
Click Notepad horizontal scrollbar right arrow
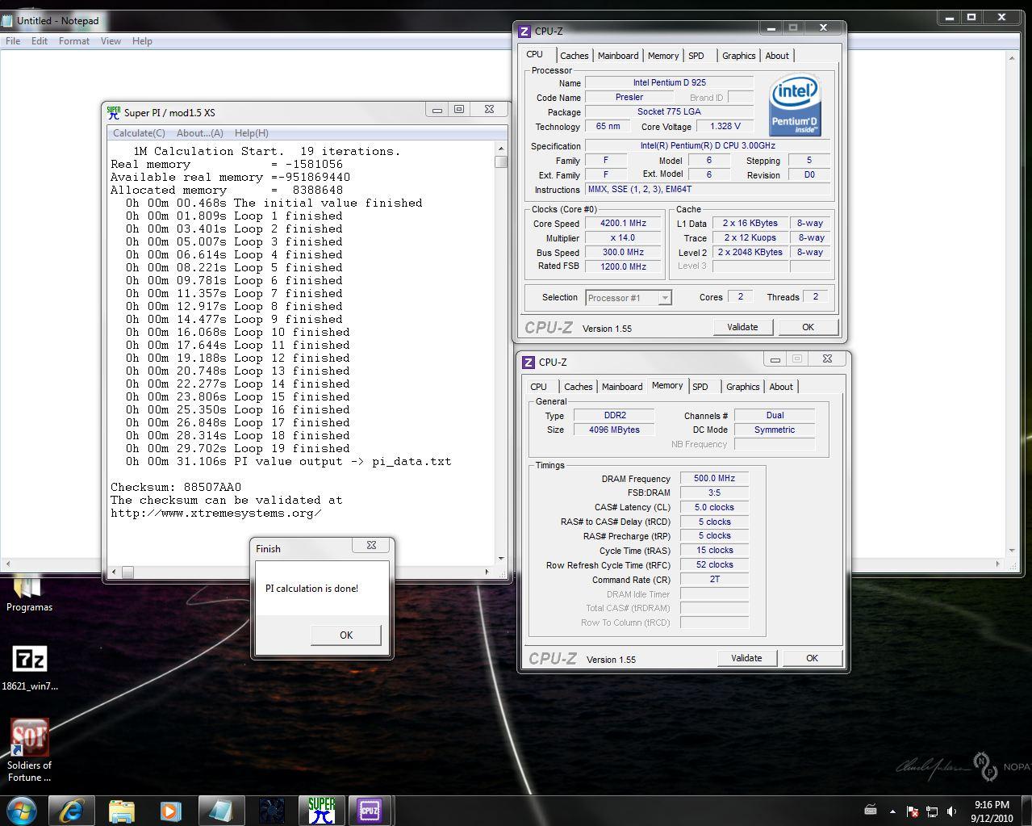(998, 564)
